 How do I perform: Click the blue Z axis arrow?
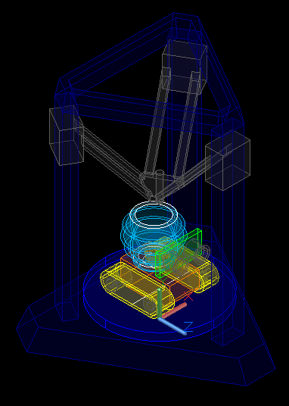172,326
